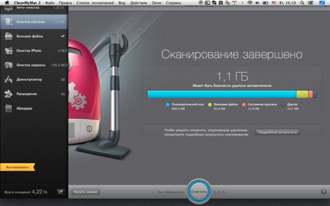Click the Очистка корзины truck icon
The width and height of the screenshot is (330, 206).
pyautogui.click(x=8, y=65)
